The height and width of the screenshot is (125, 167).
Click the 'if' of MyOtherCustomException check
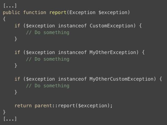coord(17,79)
